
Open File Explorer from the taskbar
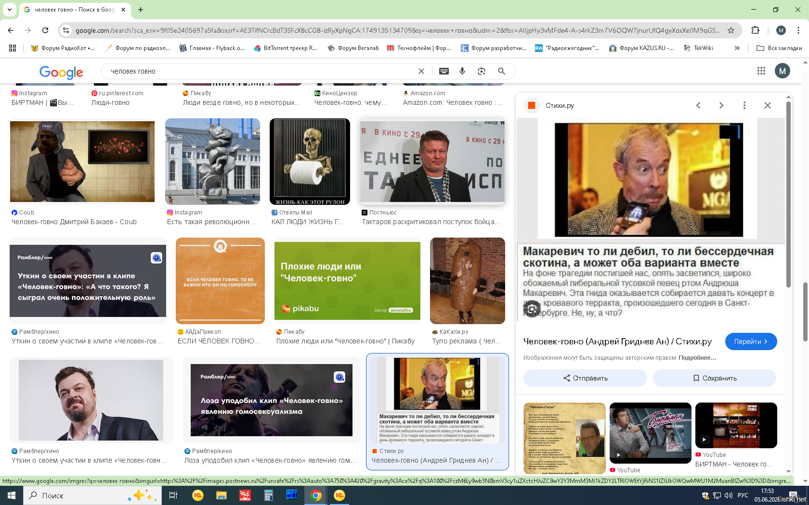(x=221, y=495)
